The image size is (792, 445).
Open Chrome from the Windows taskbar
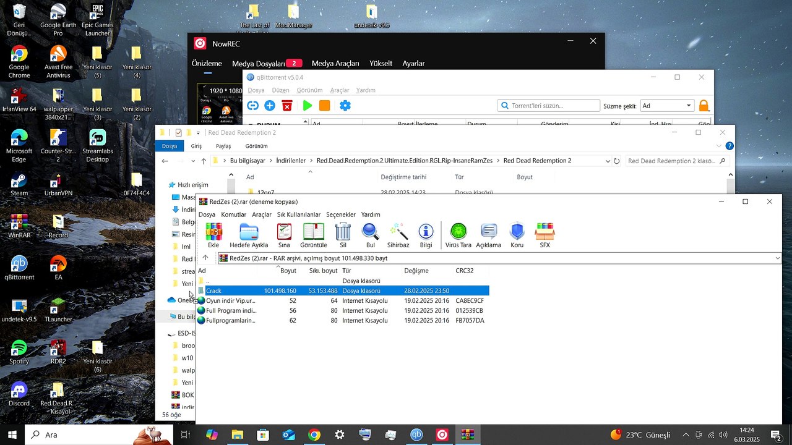pyautogui.click(x=314, y=435)
